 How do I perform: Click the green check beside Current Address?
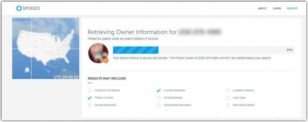click(159, 90)
